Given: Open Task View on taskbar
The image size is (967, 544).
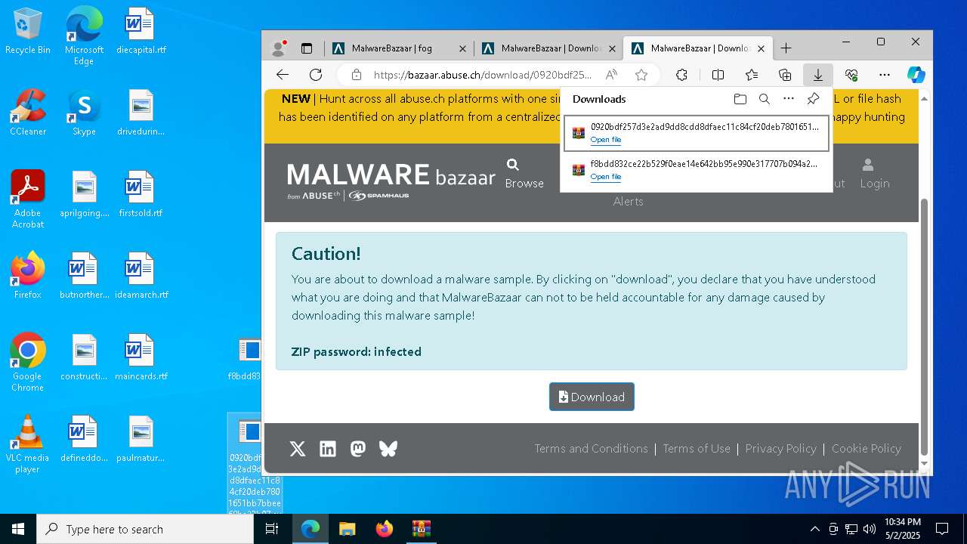Looking at the screenshot, I should tap(272, 529).
